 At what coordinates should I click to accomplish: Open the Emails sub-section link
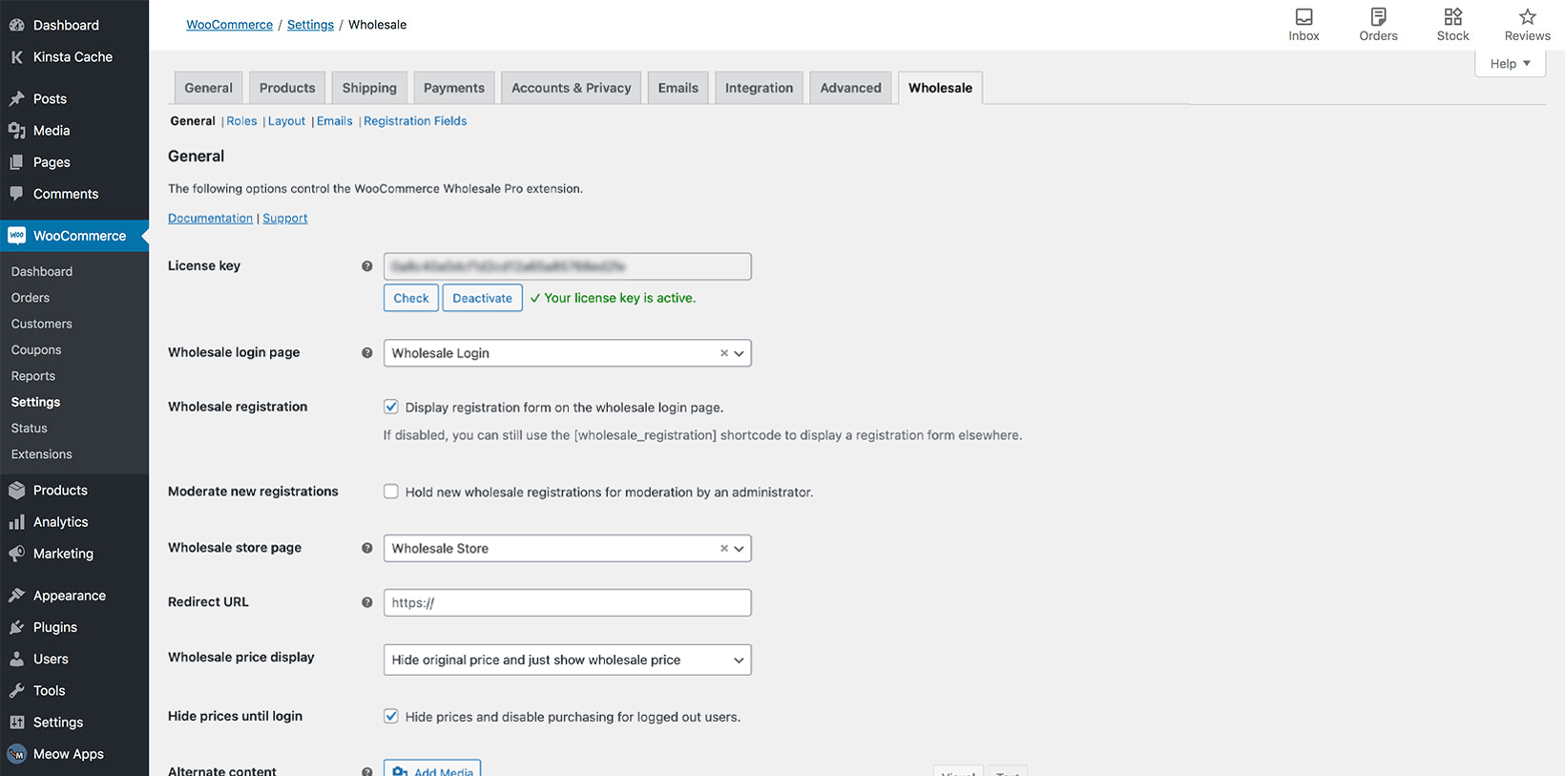coord(334,121)
